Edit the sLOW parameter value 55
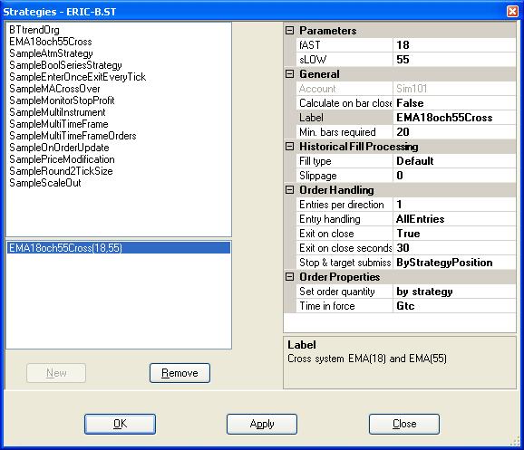 point(454,60)
